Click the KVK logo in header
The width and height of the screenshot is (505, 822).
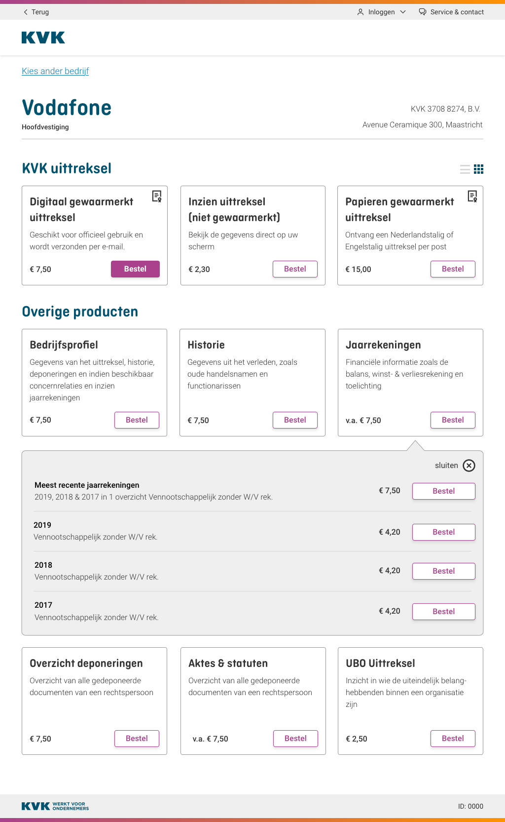coord(43,38)
